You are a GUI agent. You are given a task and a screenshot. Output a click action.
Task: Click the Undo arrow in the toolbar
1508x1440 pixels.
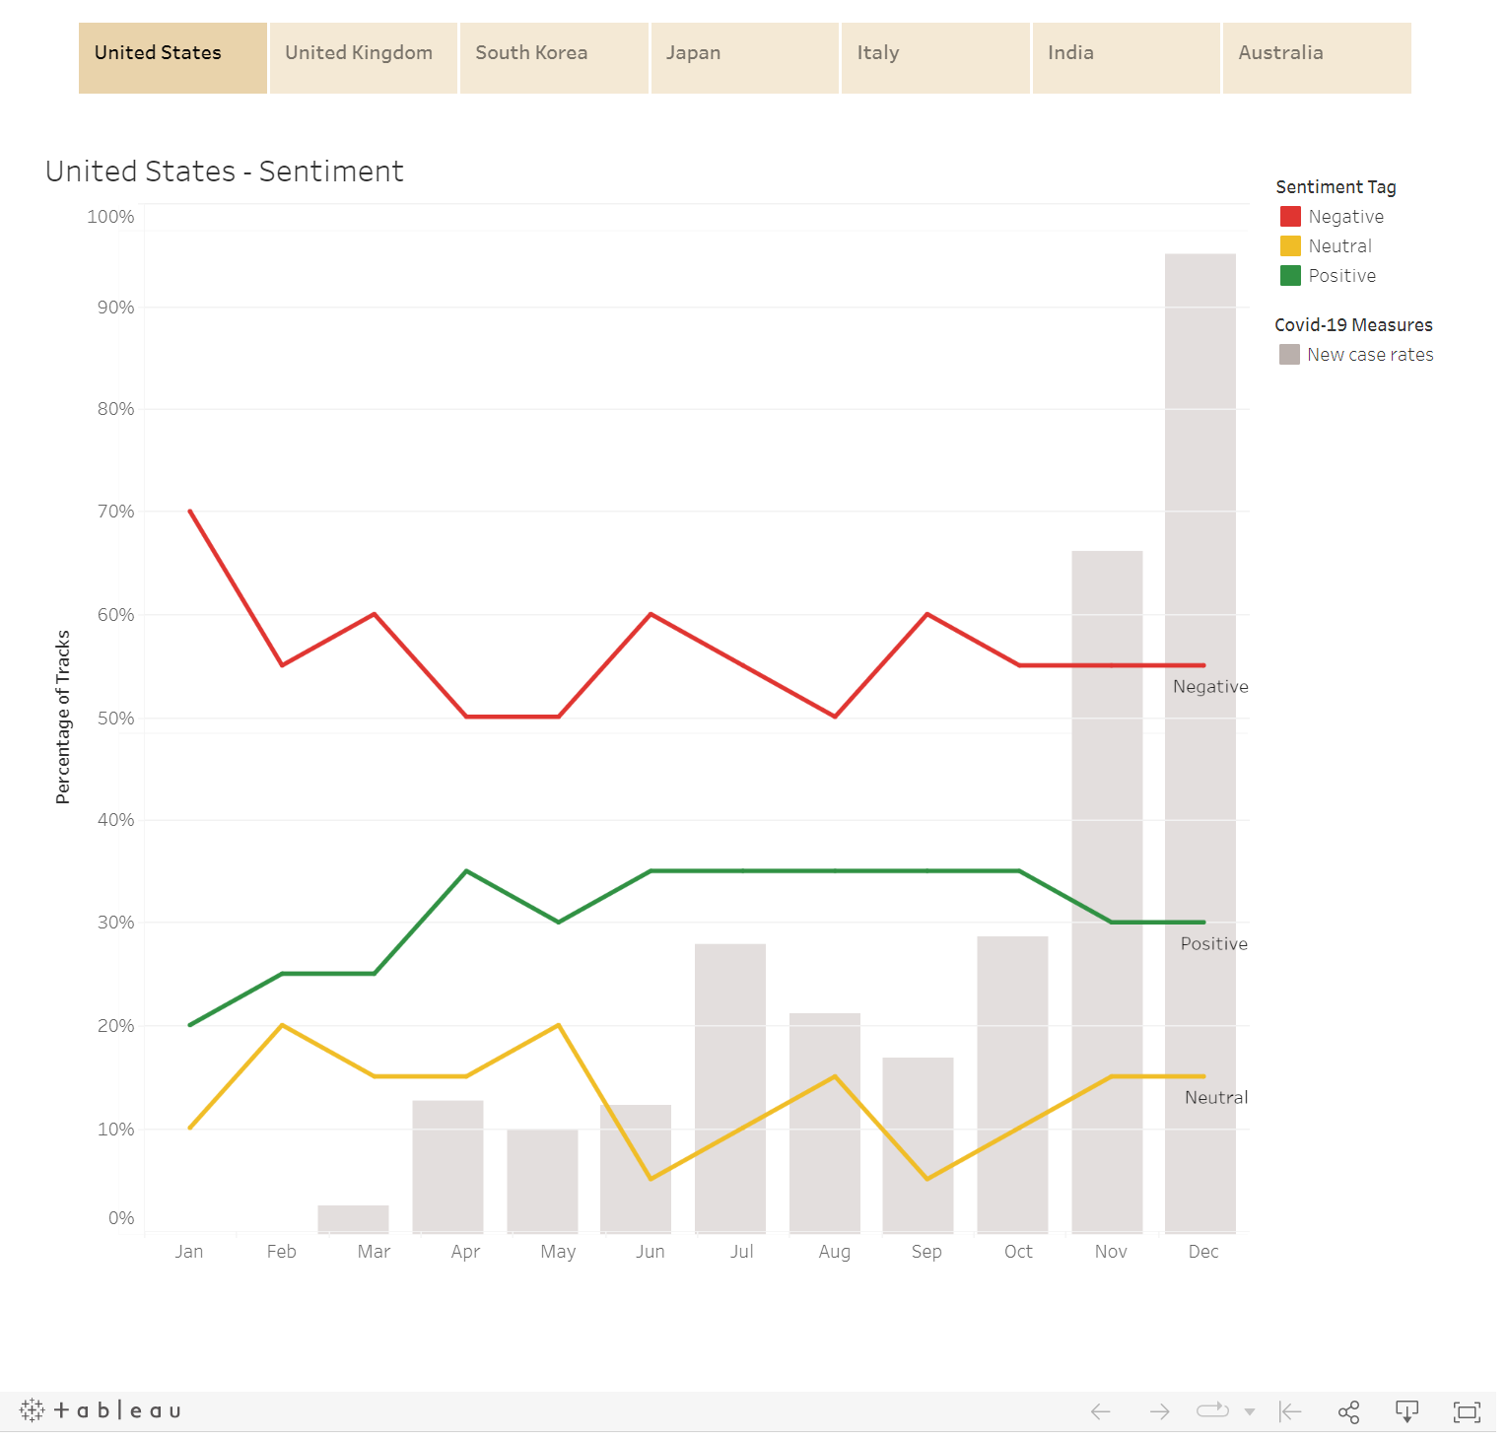1101,1411
